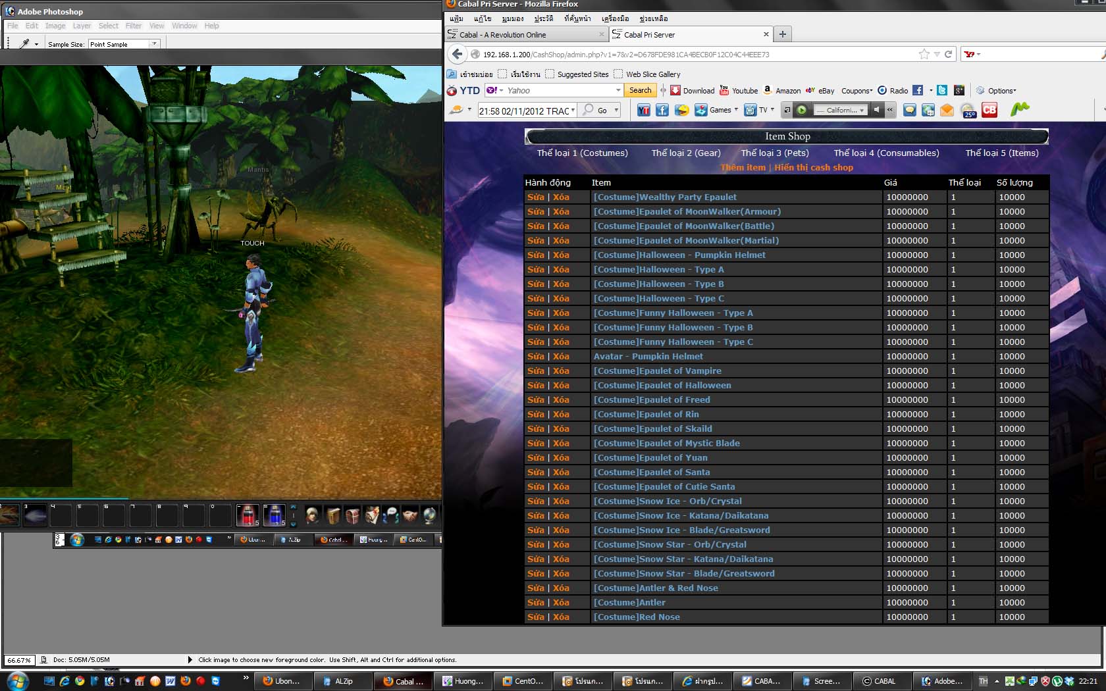Switch to the CentO... taskbar window
This screenshot has width=1106, height=691.
coord(522,681)
